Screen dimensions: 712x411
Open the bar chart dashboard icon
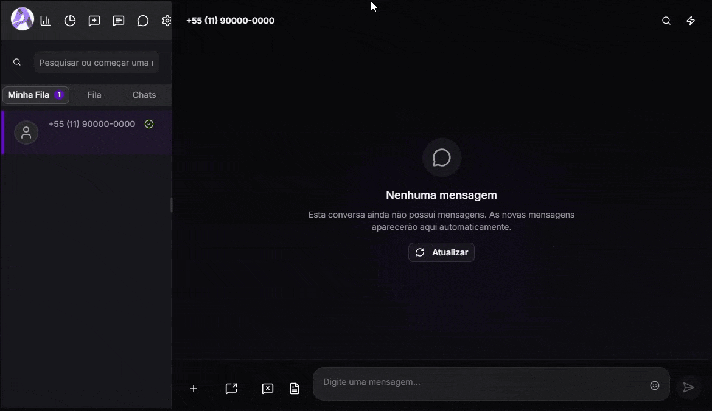[46, 21]
